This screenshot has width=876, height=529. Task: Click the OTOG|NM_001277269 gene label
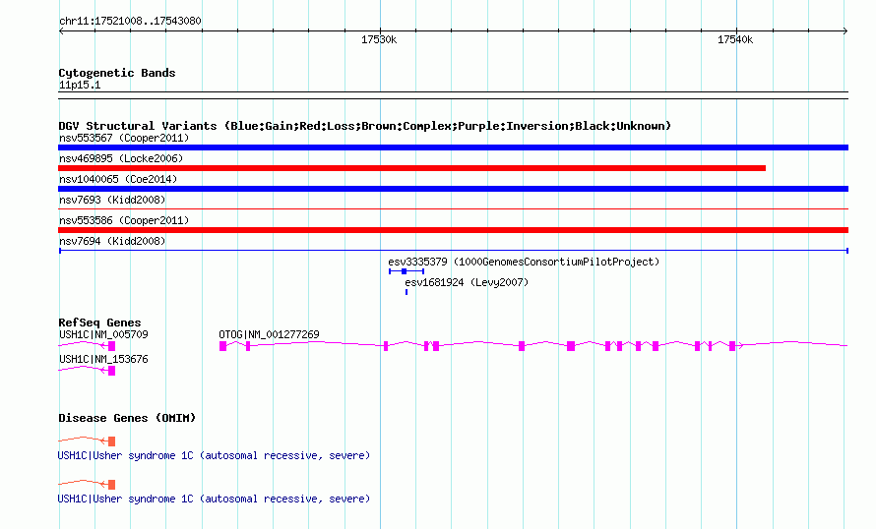[269, 334]
